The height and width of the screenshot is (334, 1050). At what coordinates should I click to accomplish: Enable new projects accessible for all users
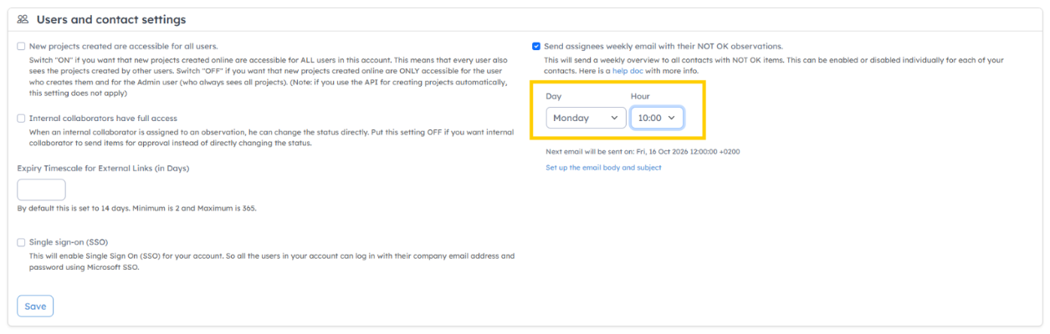click(21, 47)
